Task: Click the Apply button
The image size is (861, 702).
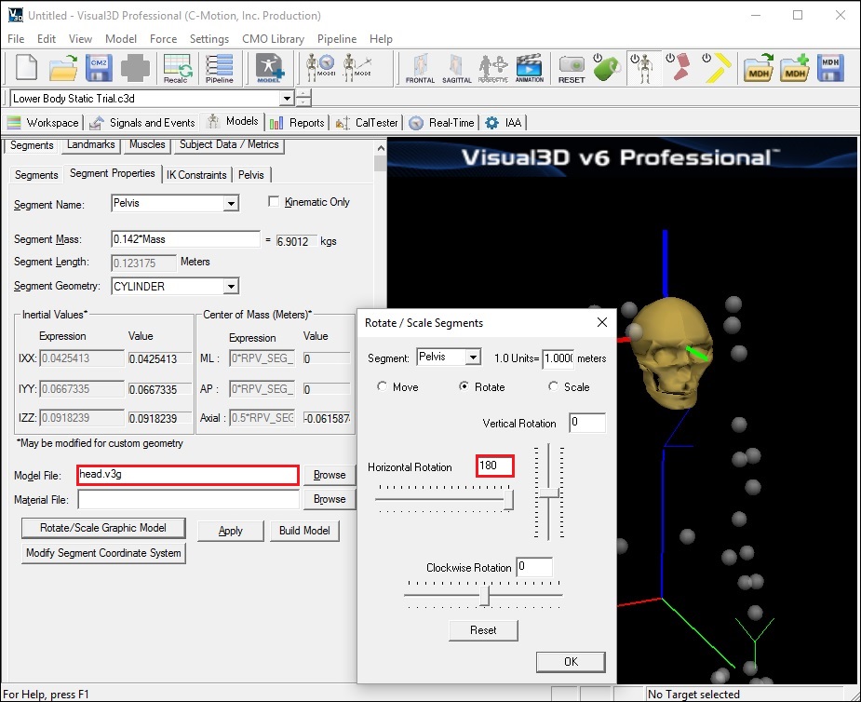Action: 231,531
